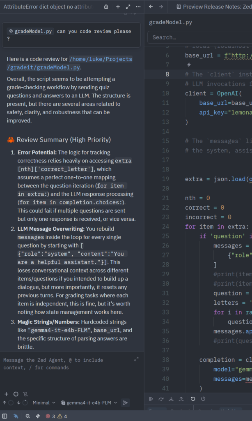
Task: Stop the debug session with power icon
Action: click(x=203, y=399)
